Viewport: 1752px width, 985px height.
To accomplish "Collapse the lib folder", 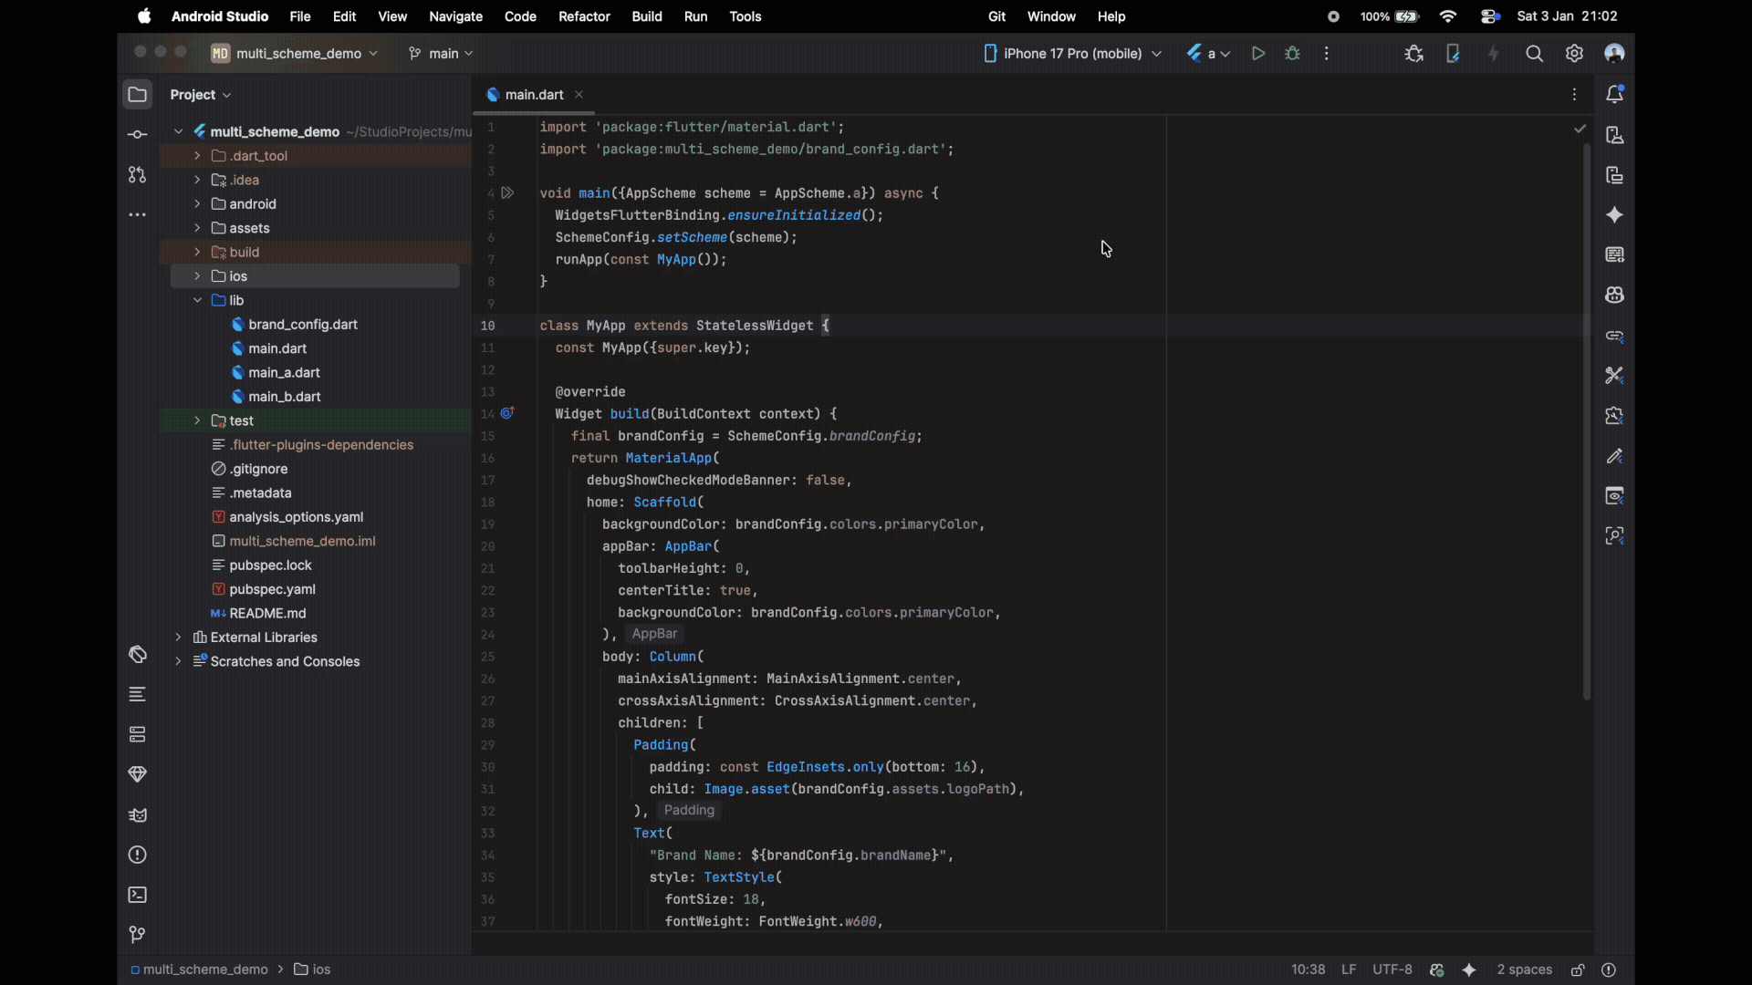I will coord(197,300).
